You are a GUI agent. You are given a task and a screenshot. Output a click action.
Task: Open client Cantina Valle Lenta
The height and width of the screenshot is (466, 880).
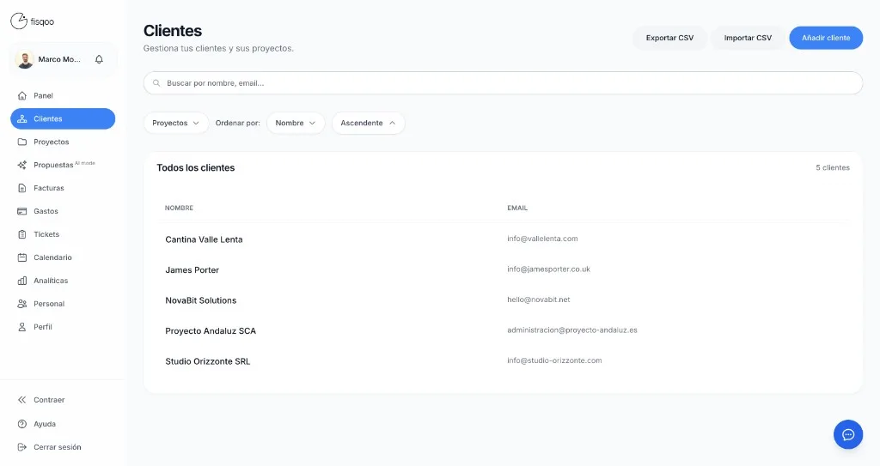coord(204,239)
